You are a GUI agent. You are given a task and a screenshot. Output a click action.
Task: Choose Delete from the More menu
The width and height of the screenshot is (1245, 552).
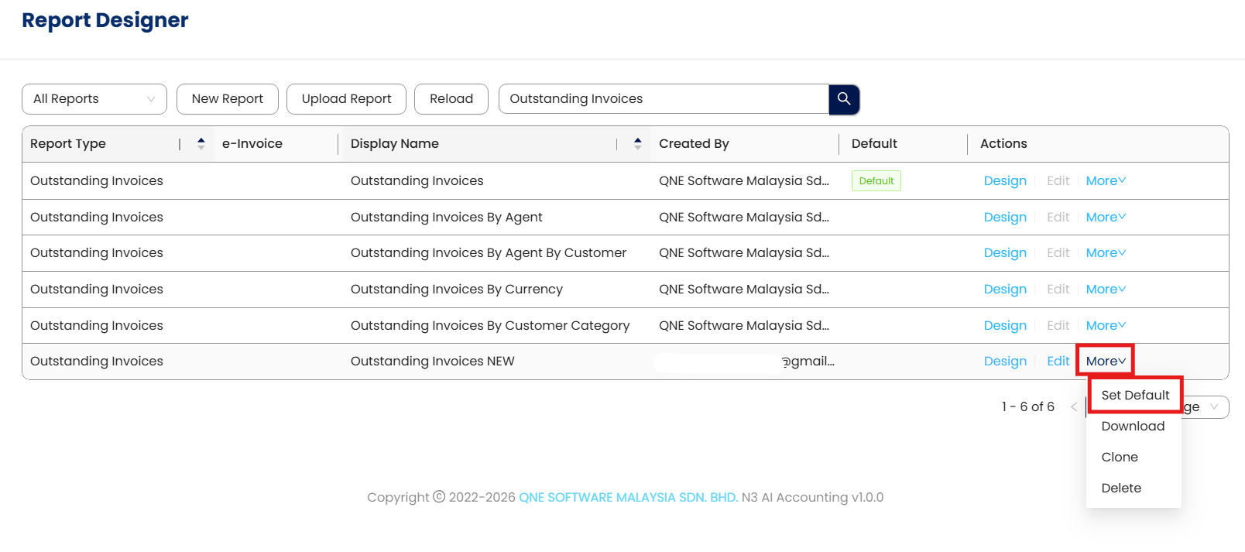tap(1121, 489)
